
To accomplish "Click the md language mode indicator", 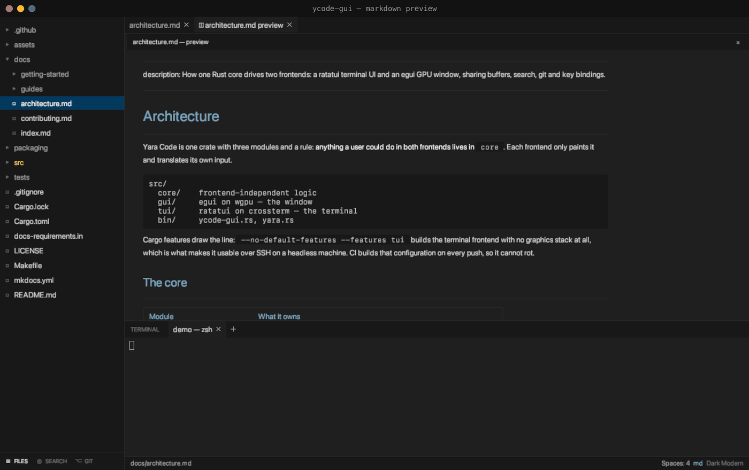I will [698, 463].
